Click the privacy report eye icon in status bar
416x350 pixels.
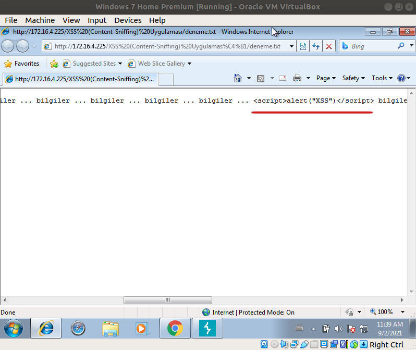coord(349,312)
